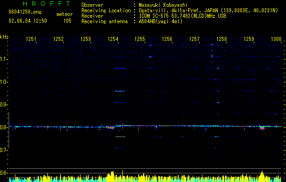
Task: Click the kHz axis unit label
Action: [x=4, y=37]
